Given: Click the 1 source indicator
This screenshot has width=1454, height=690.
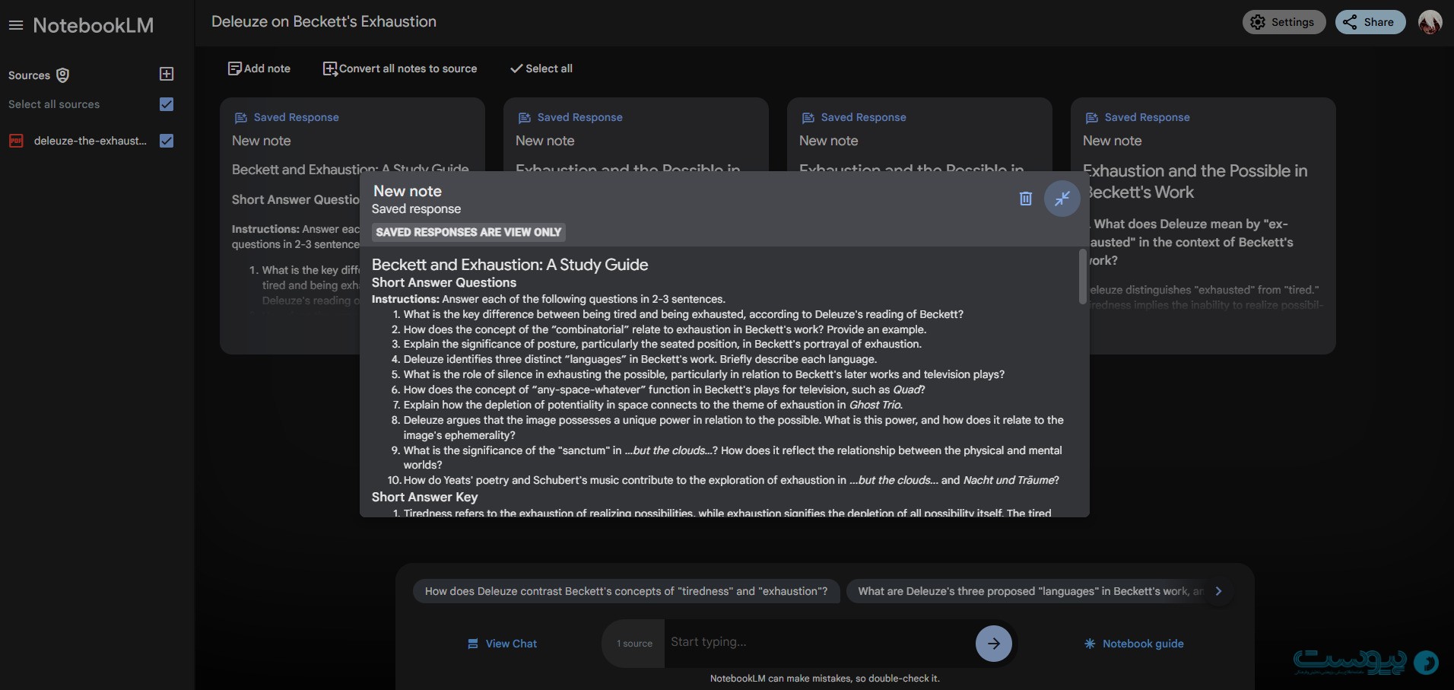Looking at the screenshot, I should point(634,644).
